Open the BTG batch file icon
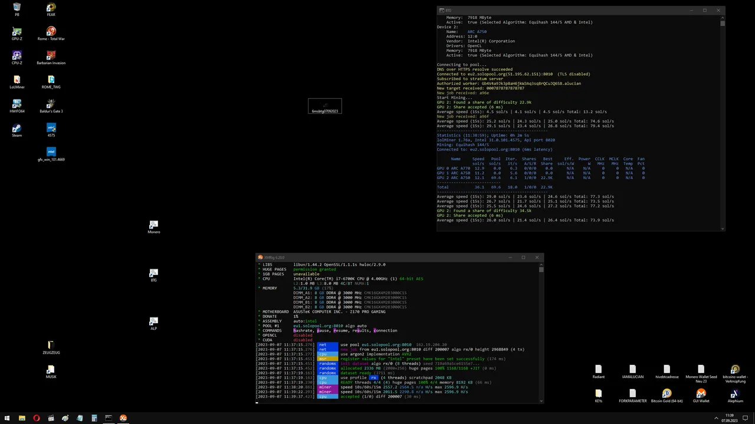This screenshot has width=755, height=424. tap(153, 275)
